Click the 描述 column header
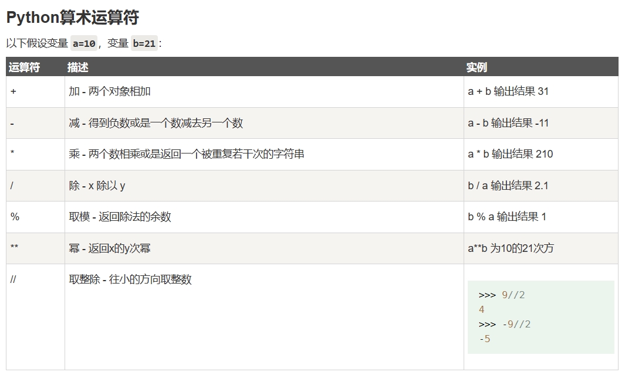Screen dimensions: 625x372 [x=77, y=67]
